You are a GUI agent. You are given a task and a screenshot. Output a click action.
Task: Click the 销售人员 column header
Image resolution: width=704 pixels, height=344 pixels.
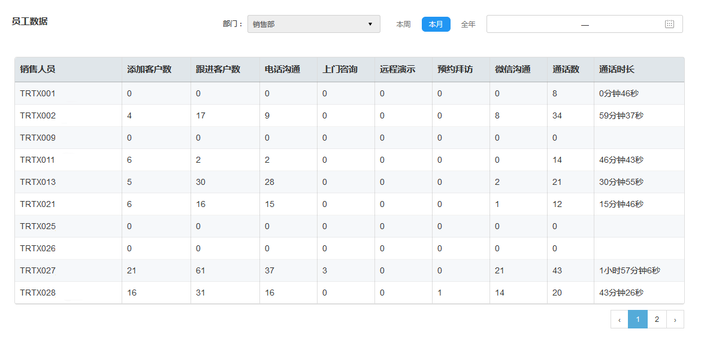pyautogui.click(x=38, y=69)
